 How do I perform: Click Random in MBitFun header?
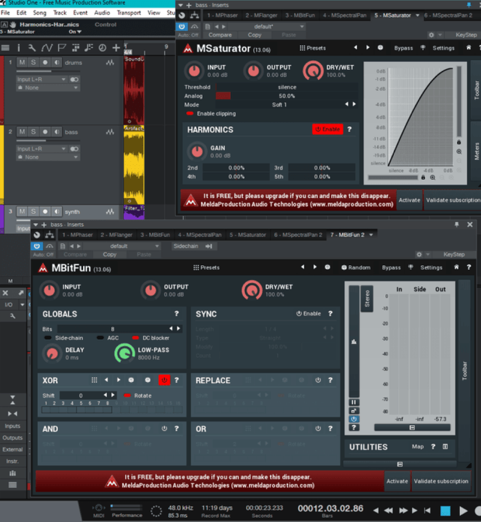tap(356, 268)
